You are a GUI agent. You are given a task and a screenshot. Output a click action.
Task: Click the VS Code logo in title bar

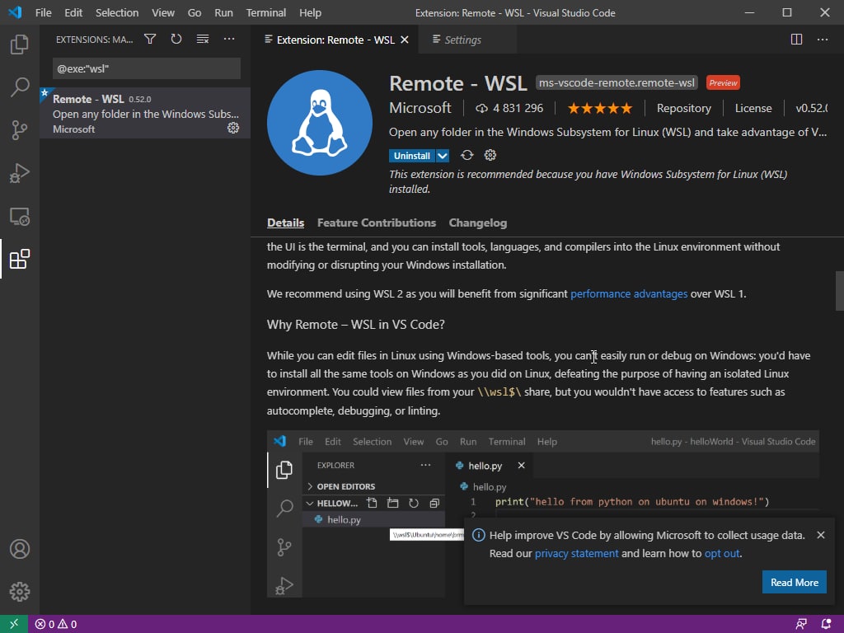15,12
